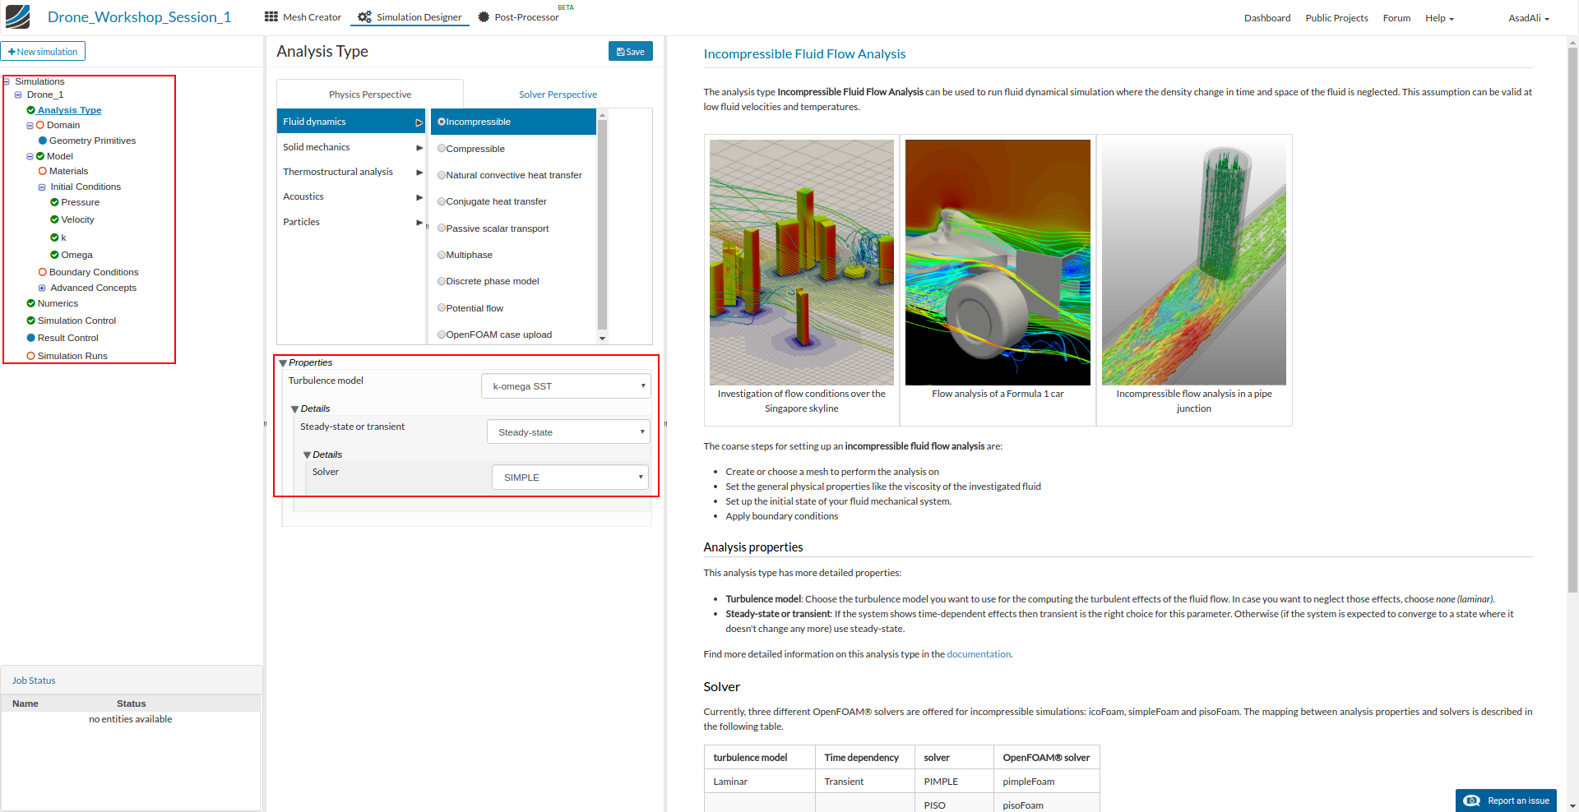Switch to the Solver Perspective tab
This screenshot has height=812, width=1579.
[x=558, y=95]
